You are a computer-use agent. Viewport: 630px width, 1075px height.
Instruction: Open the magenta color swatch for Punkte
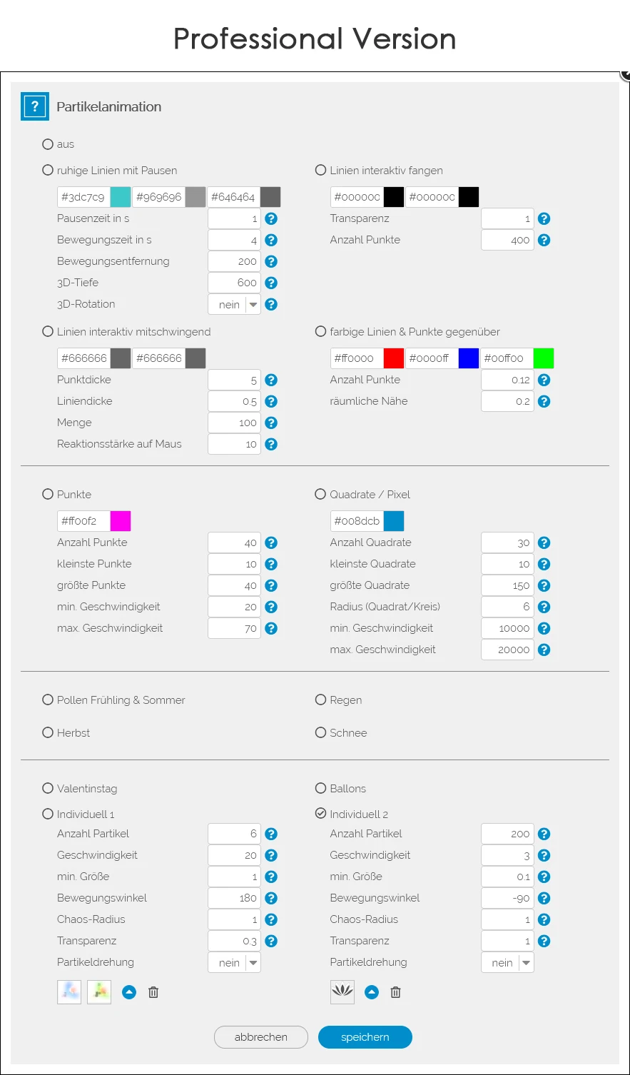[x=121, y=521]
